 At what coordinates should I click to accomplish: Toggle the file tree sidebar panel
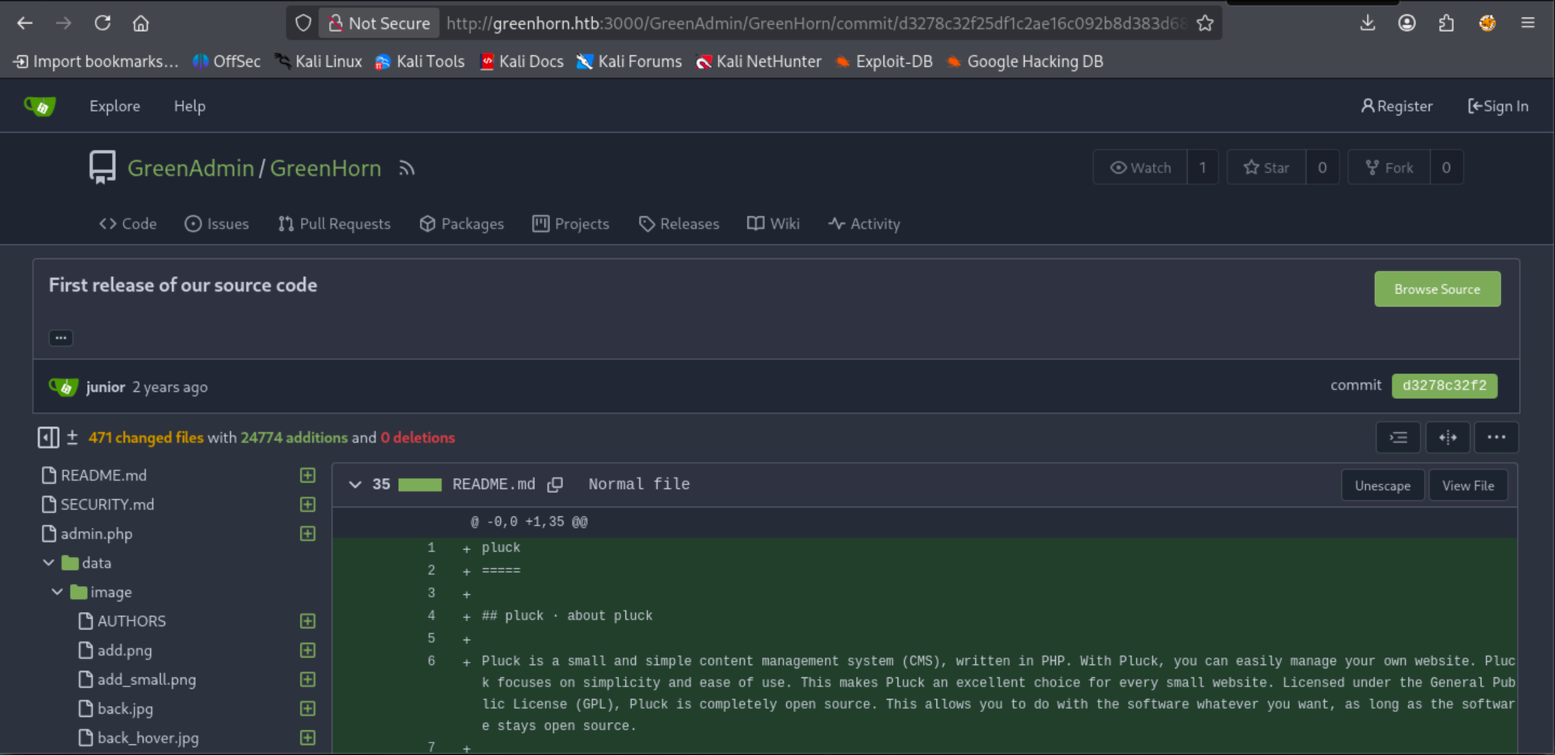48,438
